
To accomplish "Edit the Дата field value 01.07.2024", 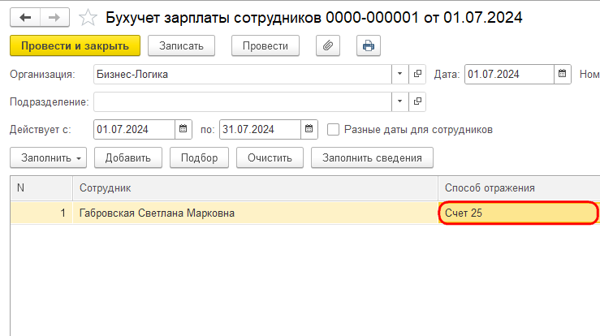I will click(x=509, y=74).
